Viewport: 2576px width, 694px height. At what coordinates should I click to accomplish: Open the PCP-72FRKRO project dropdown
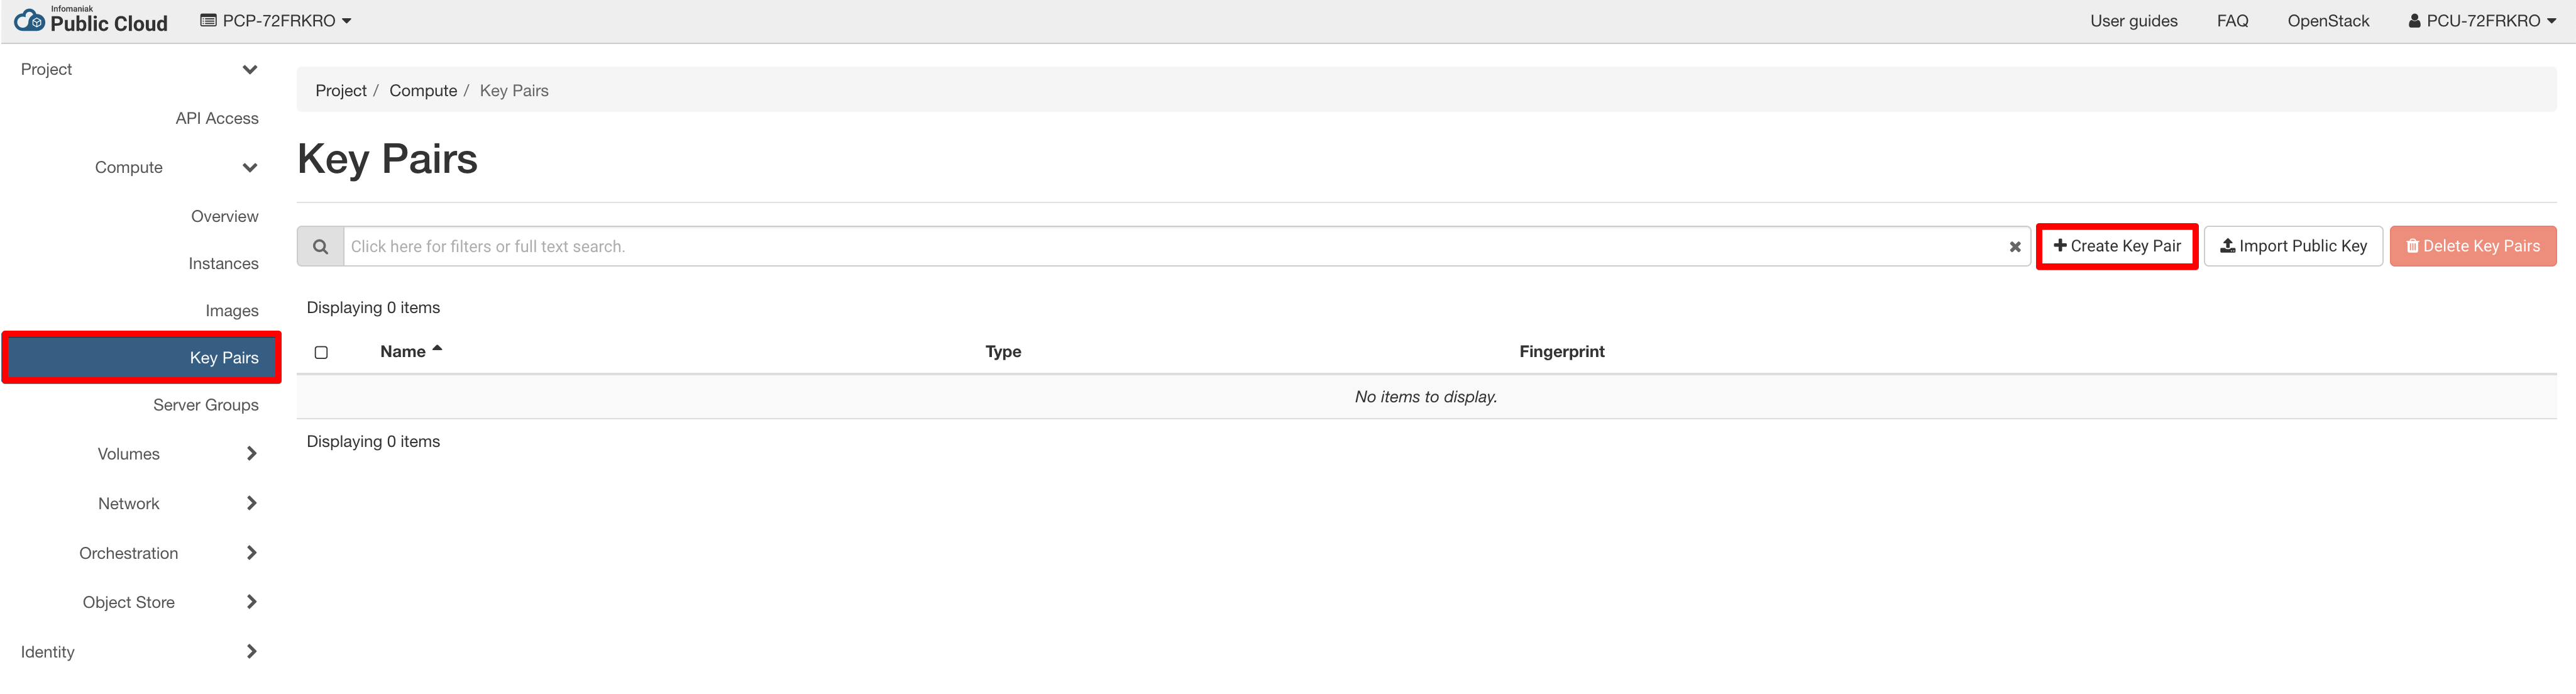(x=276, y=21)
